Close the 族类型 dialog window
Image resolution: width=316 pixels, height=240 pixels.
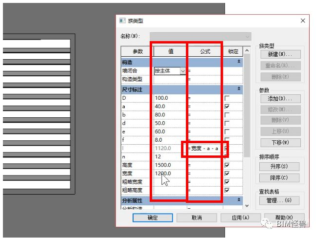click(303, 21)
